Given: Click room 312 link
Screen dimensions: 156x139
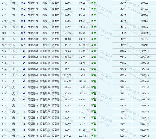Looking at the screenshot, I should 23,9.
